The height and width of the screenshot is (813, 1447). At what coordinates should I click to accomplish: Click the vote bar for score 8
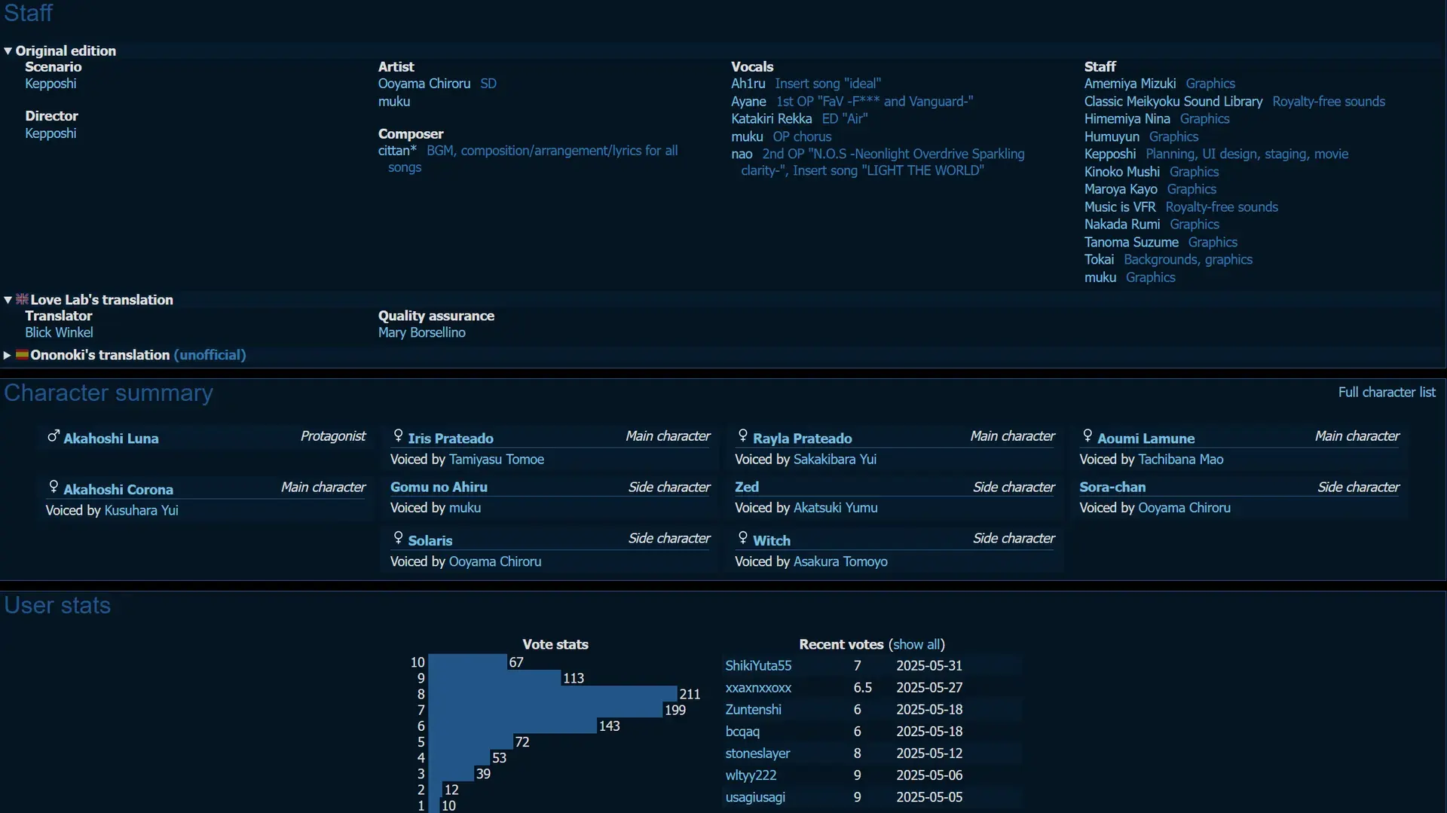[552, 694]
